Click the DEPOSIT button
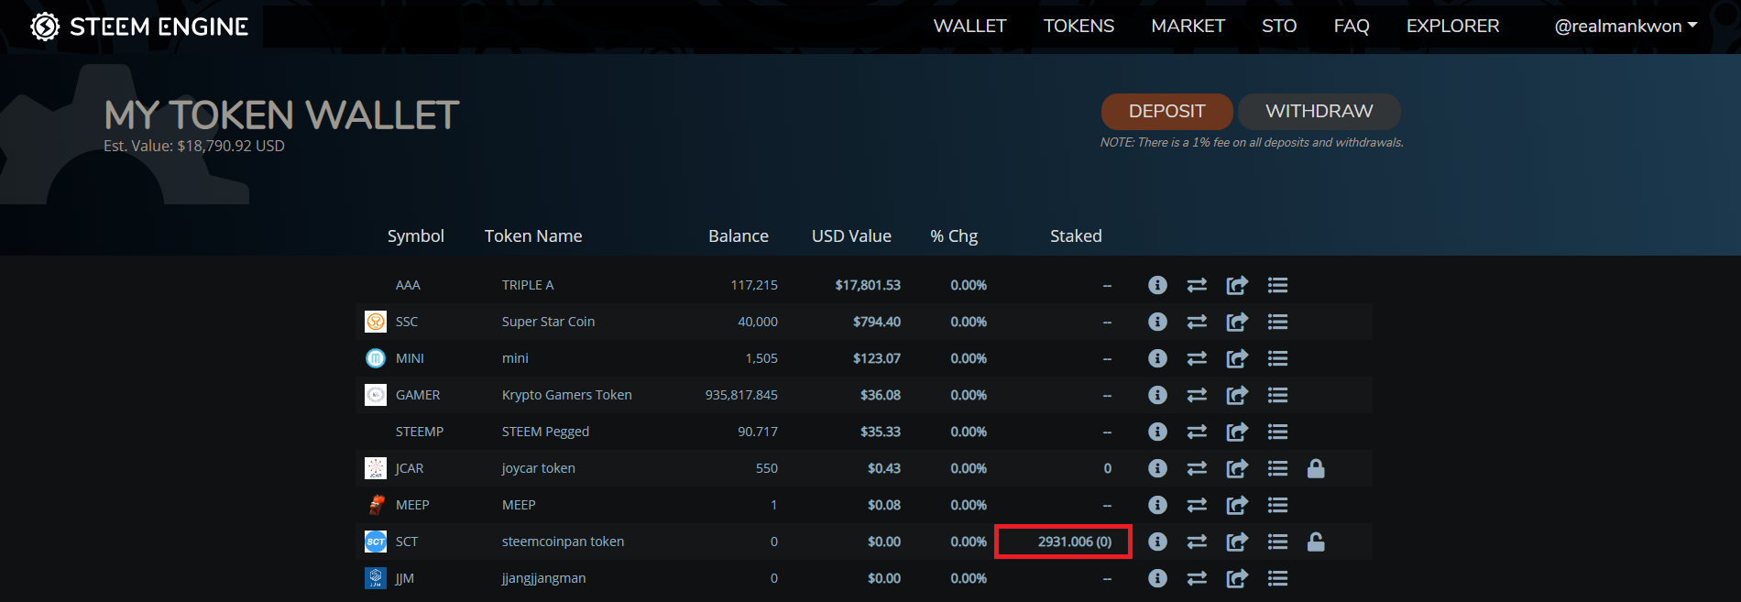Screen dimensions: 1741x602 point(1166,111)
